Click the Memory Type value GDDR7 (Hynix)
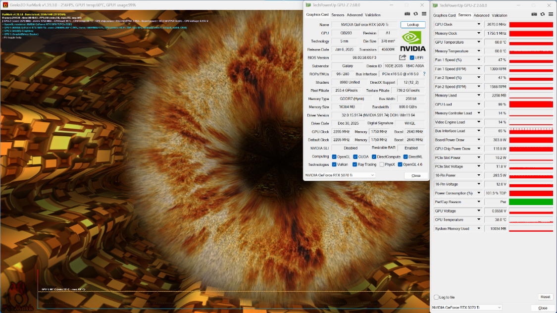The width and height of the screenshot is (557, 313). [352, 99]
